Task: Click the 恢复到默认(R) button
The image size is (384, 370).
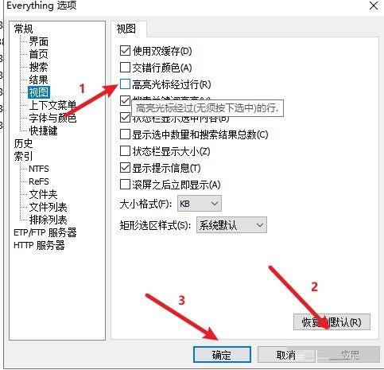Action: (x=332, y=322)
